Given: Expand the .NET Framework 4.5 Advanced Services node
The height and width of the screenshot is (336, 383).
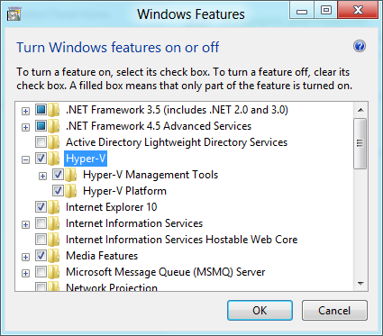Looking at the screenshot, I should (x=26, y=127).
